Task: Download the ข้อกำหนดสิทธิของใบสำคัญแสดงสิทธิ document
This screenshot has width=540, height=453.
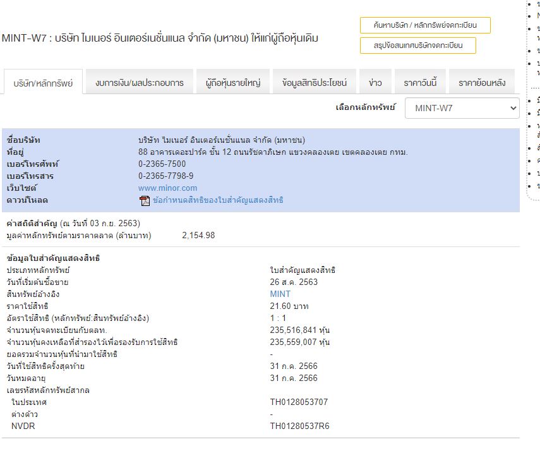Action: pyautogui.click(x=218, y=200)
